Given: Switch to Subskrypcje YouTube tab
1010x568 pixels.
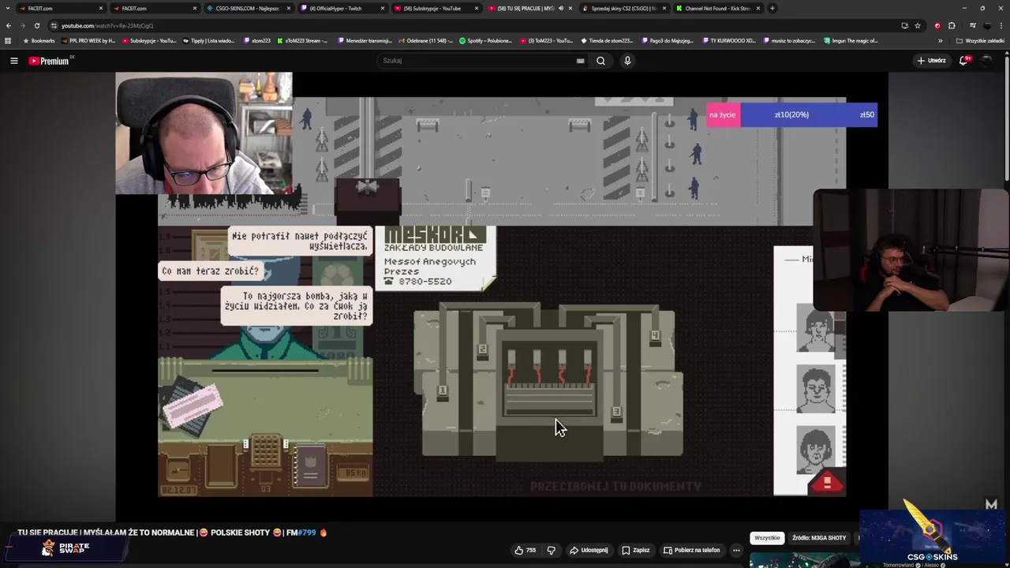Looking at the screenshot, I should point(434,8).
